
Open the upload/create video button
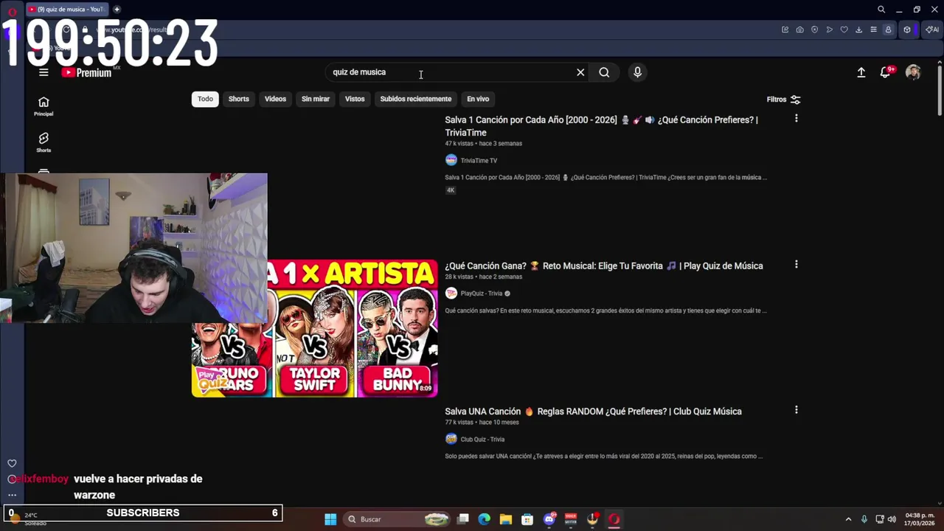861,72
